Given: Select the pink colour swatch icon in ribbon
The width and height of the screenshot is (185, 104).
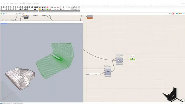Looking at the screenshot, I should (x=47, y=7).
